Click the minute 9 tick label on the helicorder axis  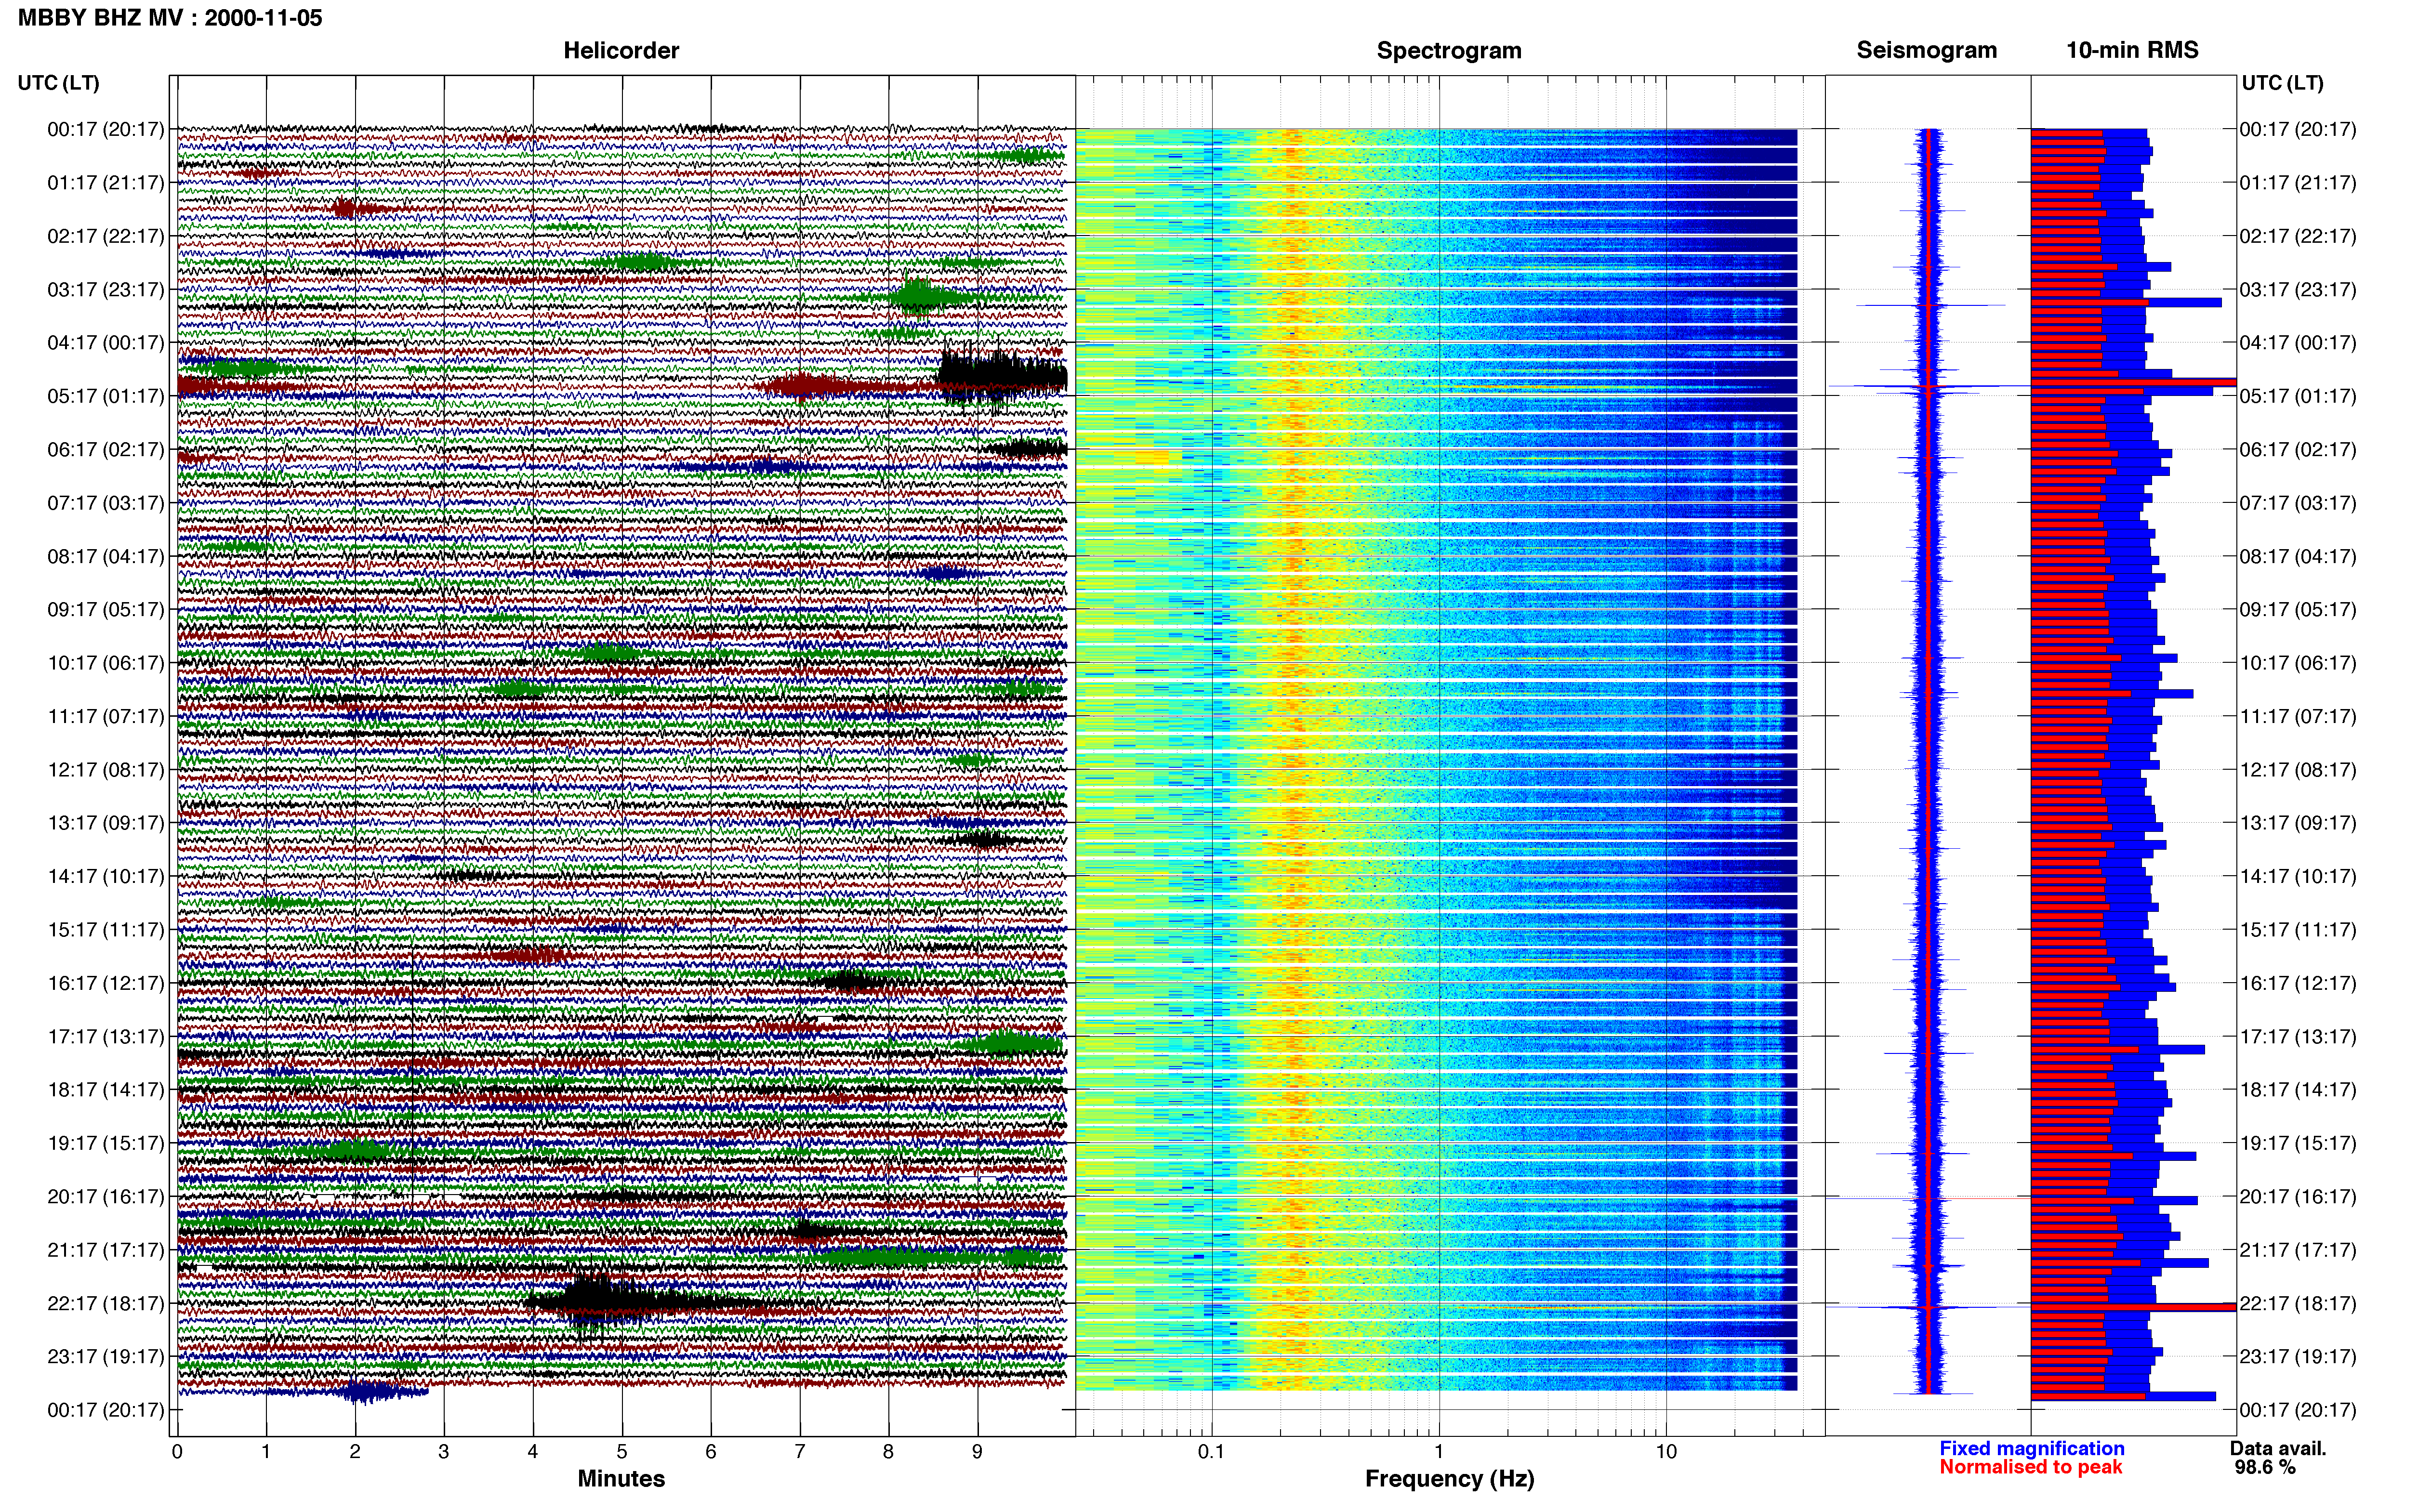(977, 1451)
